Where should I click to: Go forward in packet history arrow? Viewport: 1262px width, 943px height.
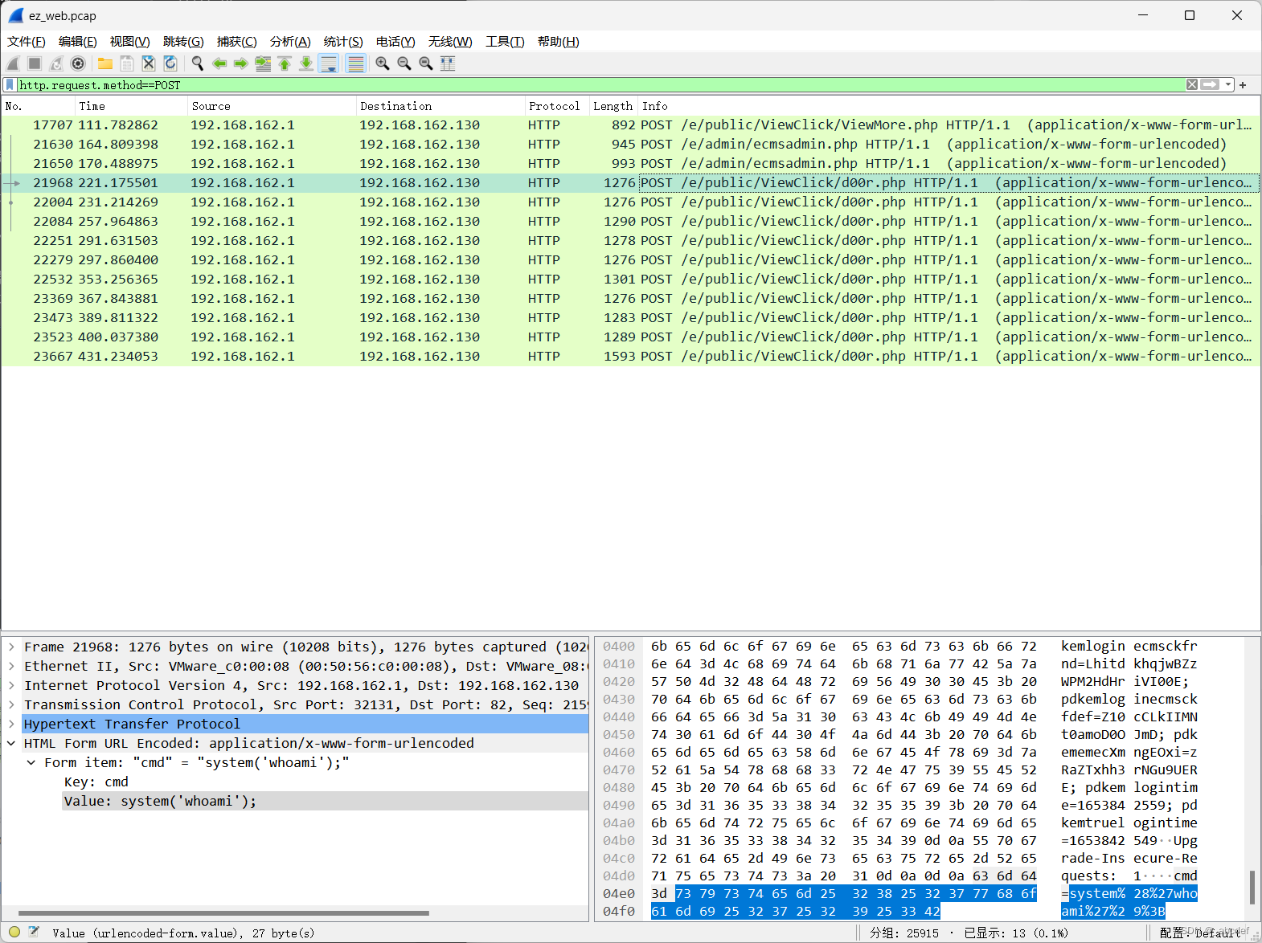(x=241, y=63)
